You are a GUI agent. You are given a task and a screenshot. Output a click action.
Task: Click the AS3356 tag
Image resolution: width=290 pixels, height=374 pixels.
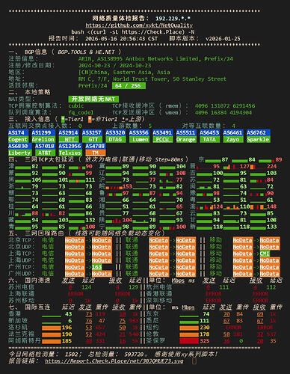pos(139,132)
